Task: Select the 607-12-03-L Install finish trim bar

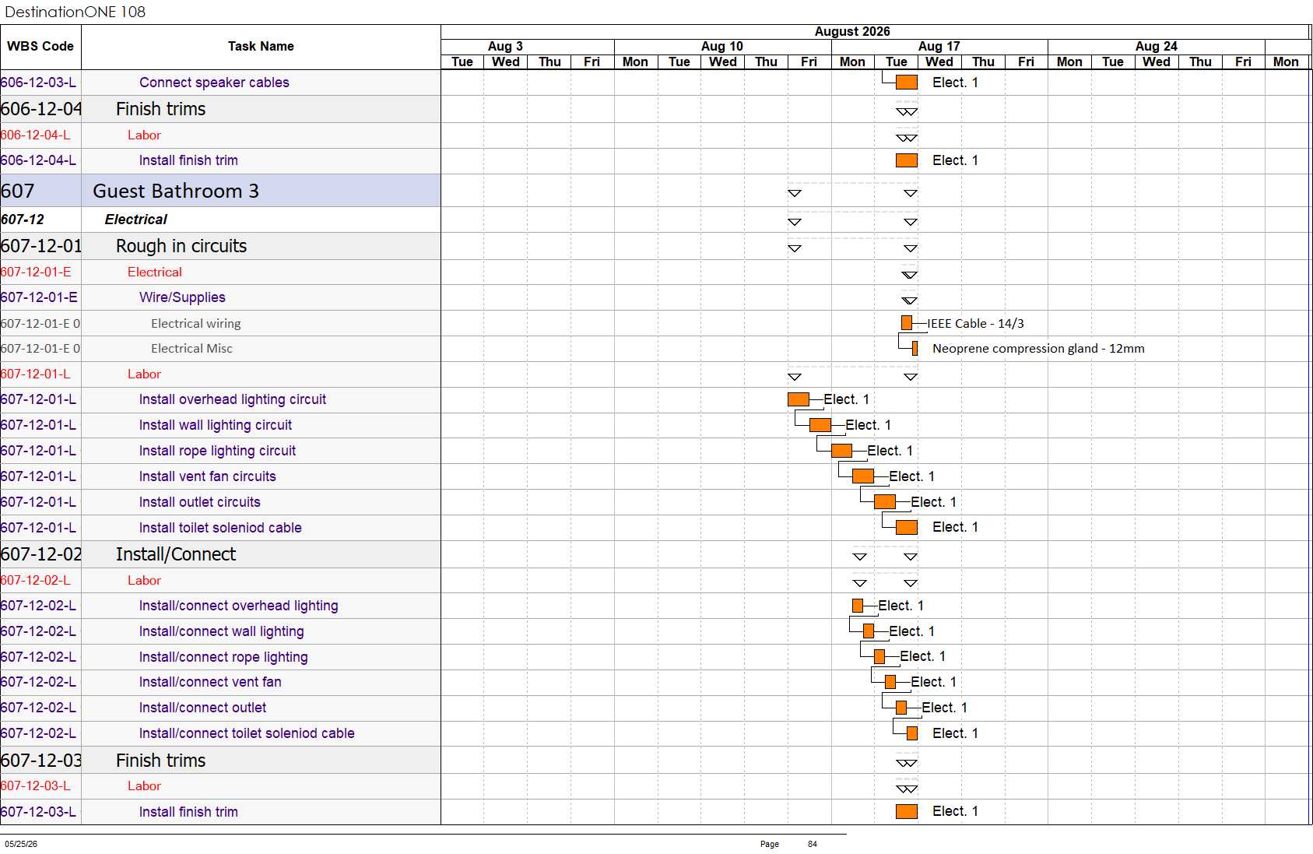Action: pos(907,812)
